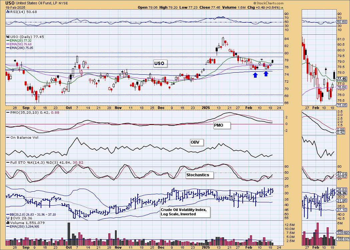Click the 'Chg +0.49 (+0.64%)' header value
This screenshot has height=250, width=350.
click(264, 7)
